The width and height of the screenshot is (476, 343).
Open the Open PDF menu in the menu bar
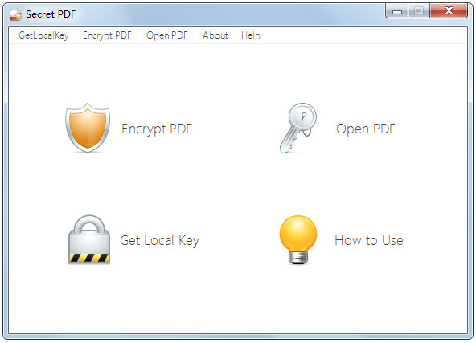(167, 35)
